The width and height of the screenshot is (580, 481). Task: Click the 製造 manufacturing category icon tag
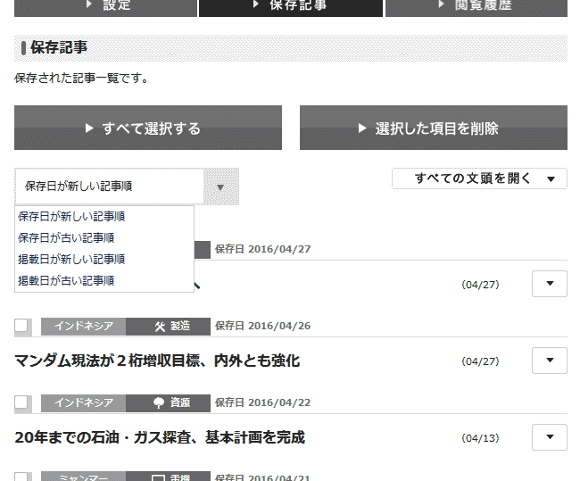tap(168, 326)
